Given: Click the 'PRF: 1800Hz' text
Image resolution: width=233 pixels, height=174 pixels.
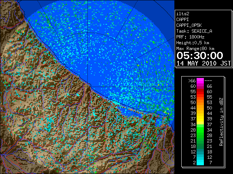Looking at the screenshot, I should [x=190, y=37].
